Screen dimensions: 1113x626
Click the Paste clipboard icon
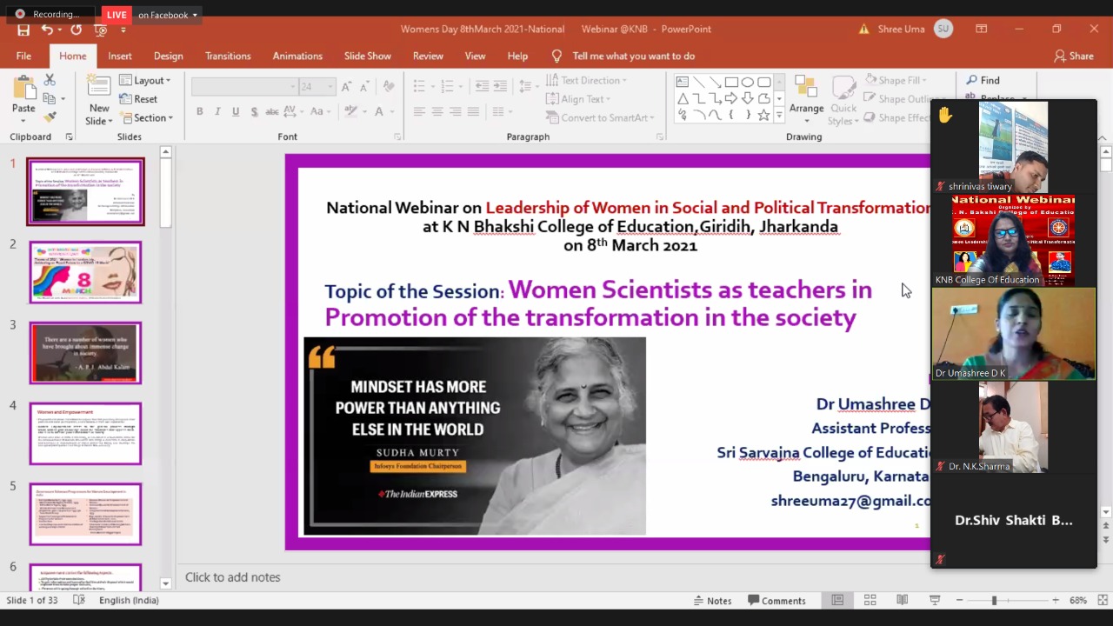[x=23, y=89]
